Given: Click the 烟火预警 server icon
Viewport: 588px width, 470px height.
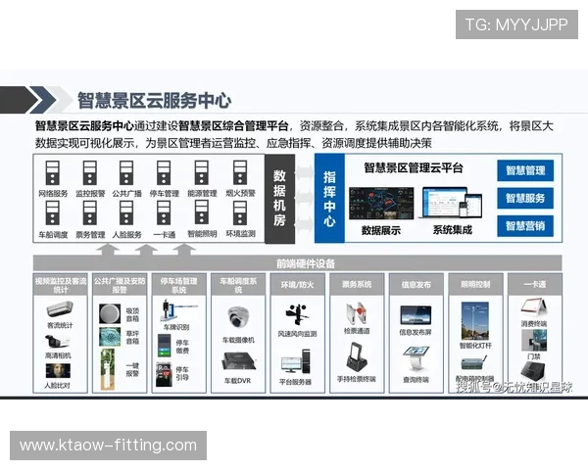Looking at the screenshot, I should coord(240,172).
